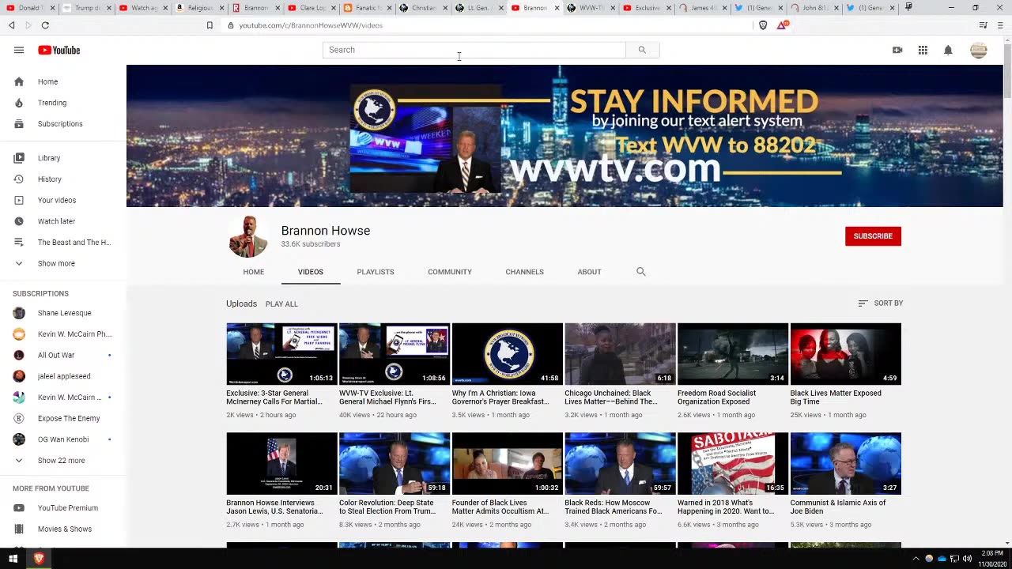Image resolution: width=1012 pixels, height=569 pixels.
Task: Open Chicago Unchained video thumbnail
Action: point(620,354)
